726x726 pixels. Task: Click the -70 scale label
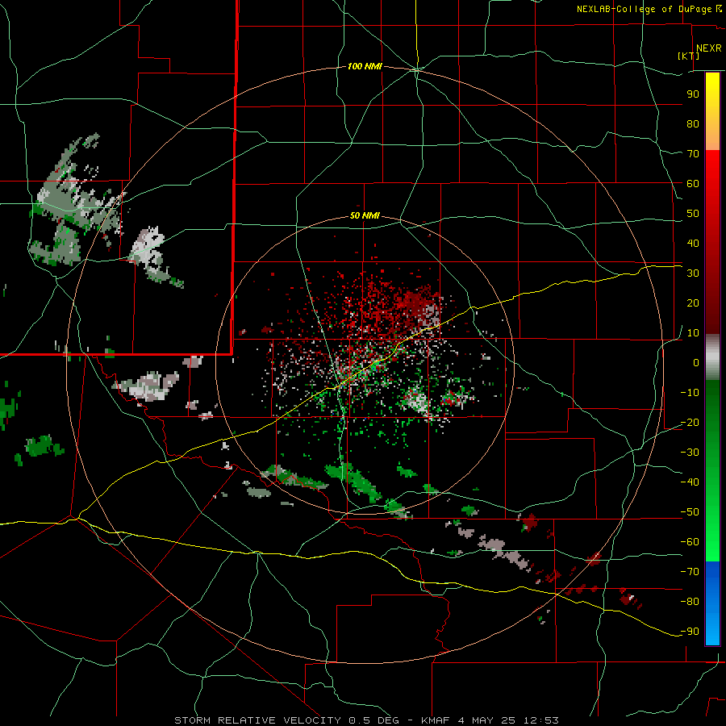(x=690, y=572)
